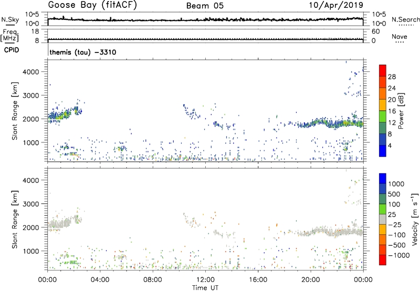Screen dimensions: 420x291
Task: Click the '12' label on power scale
Action: click(x=392, y=123)
